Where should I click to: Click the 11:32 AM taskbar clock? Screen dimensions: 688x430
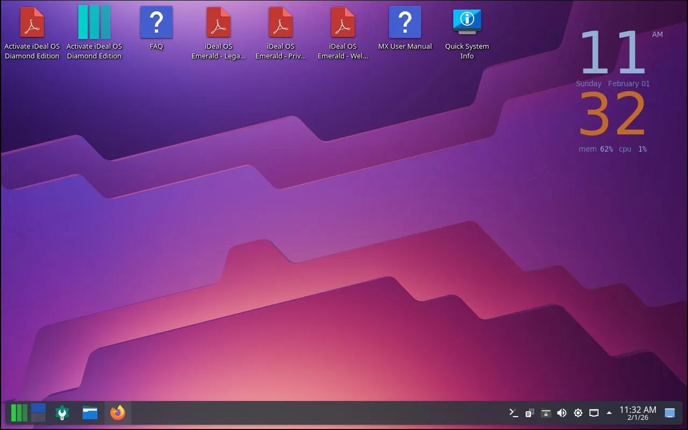coord(637,413)
